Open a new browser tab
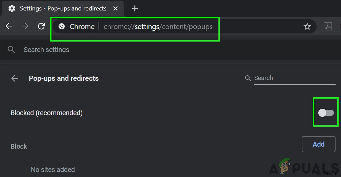 [135, 8]
